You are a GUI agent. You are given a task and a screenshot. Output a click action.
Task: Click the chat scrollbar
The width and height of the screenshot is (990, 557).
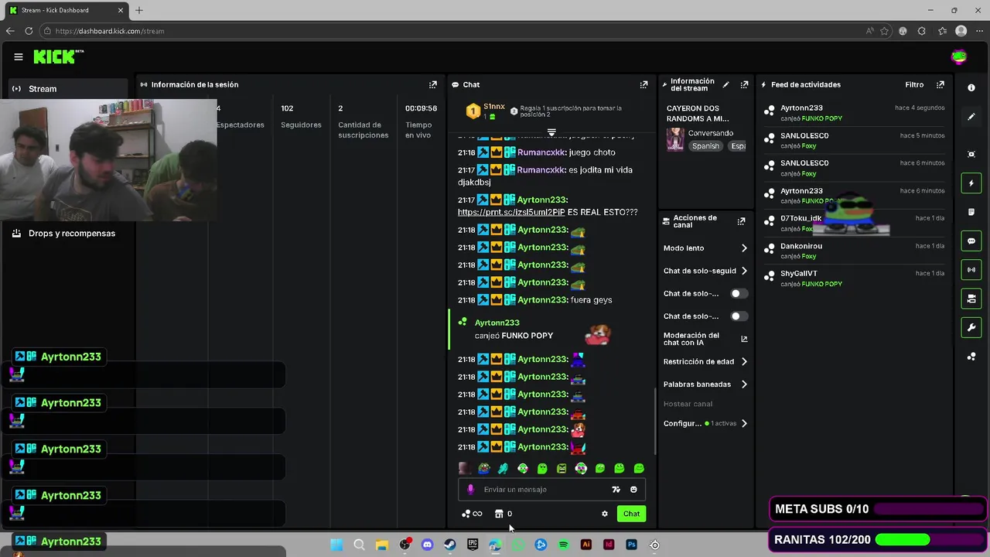tap(655, 420)
